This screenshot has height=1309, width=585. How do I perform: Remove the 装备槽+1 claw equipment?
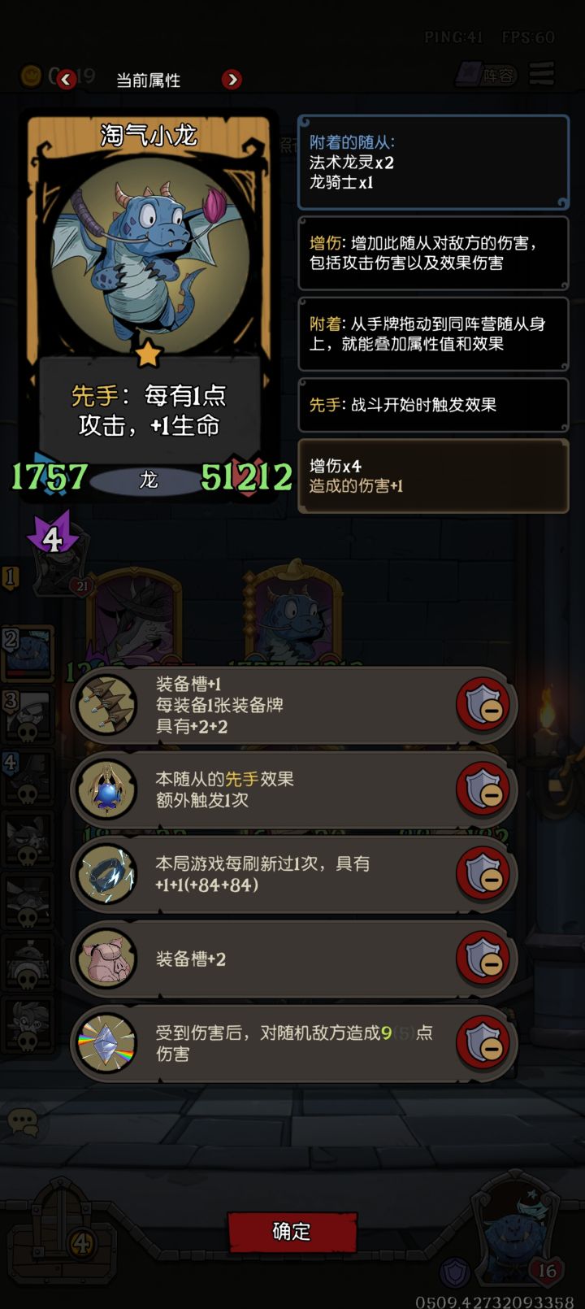click(x=483, y=705)
